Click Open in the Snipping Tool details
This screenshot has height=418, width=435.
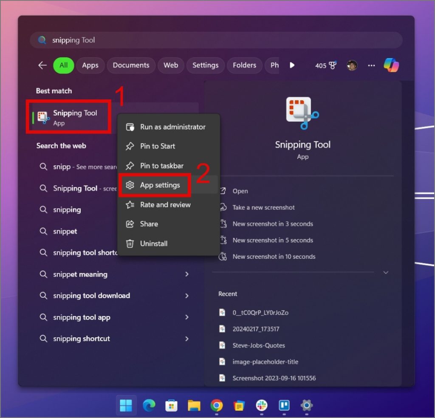click(240, 191)
